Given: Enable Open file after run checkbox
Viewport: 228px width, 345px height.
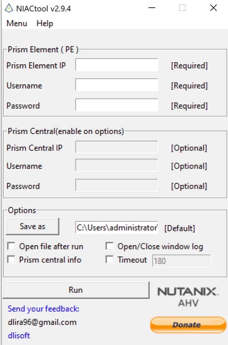Looking at the screenshot, I should coord(11,246).
